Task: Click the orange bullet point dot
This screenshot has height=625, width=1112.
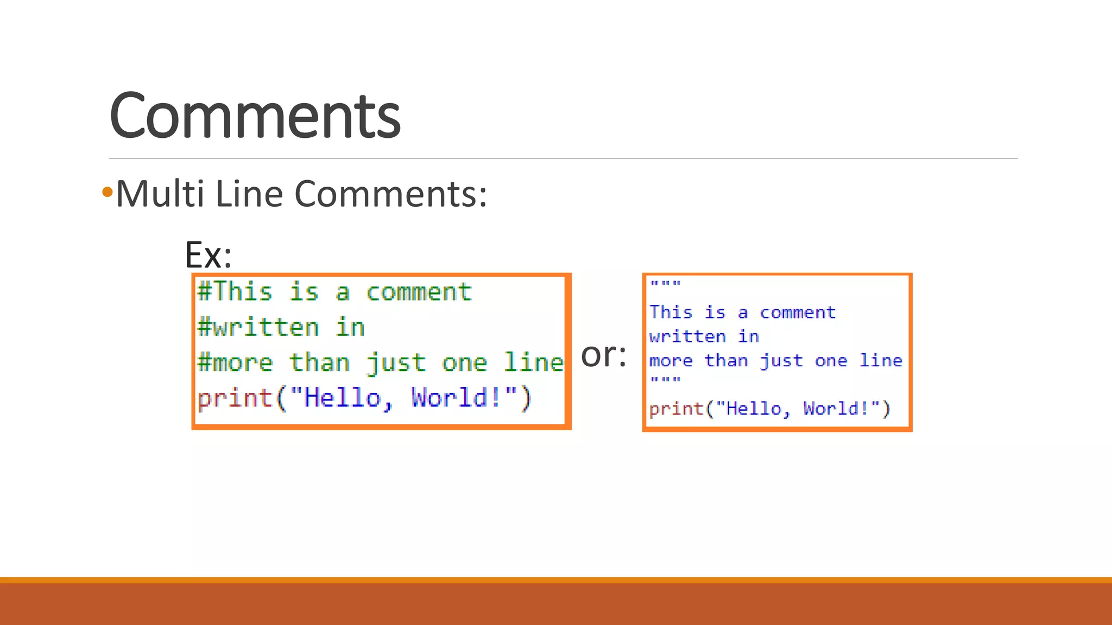Action: [107, 192]
